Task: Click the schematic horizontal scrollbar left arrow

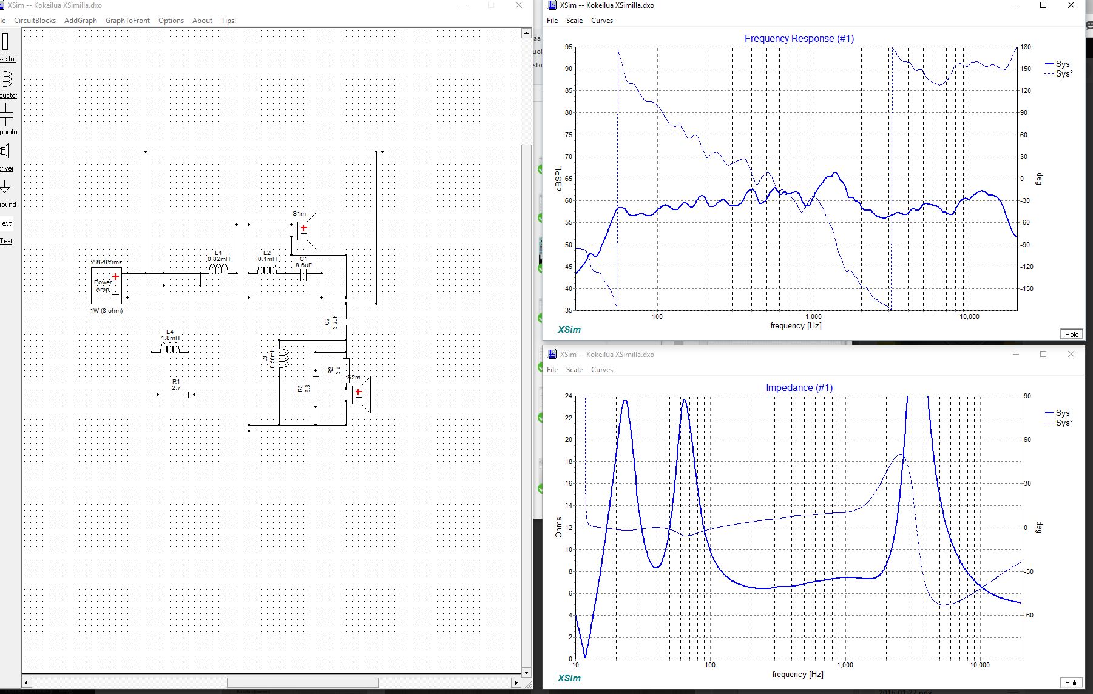Action: click(27, 682)
